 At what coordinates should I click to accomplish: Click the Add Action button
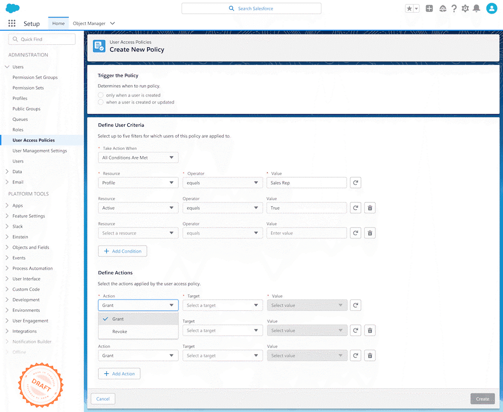coord(119,373)
